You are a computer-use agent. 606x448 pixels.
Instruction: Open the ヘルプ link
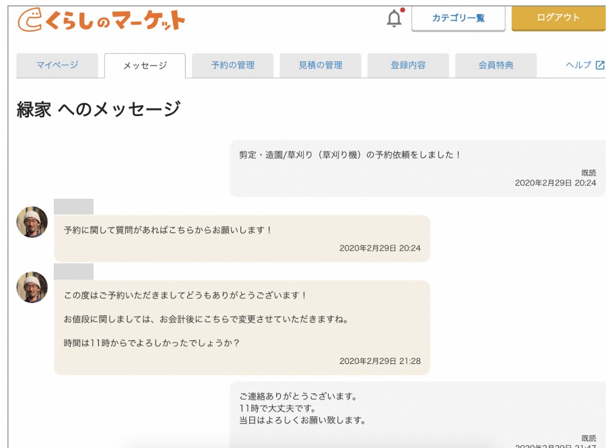pos(578,65)
